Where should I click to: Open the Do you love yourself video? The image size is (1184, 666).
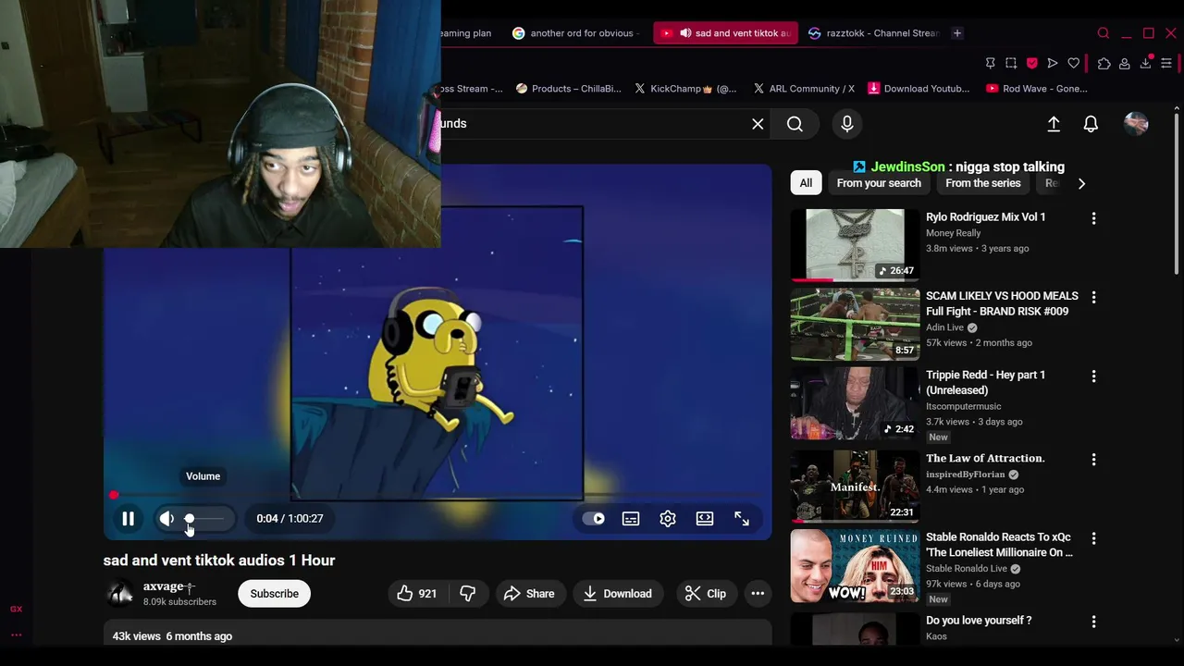(979, 621)
